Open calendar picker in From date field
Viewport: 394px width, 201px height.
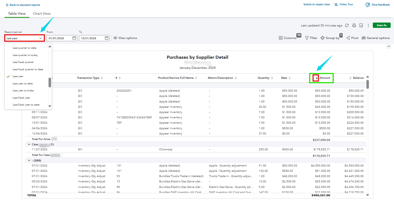(74, 38)
